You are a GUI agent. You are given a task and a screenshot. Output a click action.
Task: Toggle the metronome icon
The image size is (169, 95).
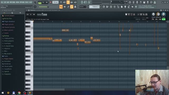click(x=61, y=2)
